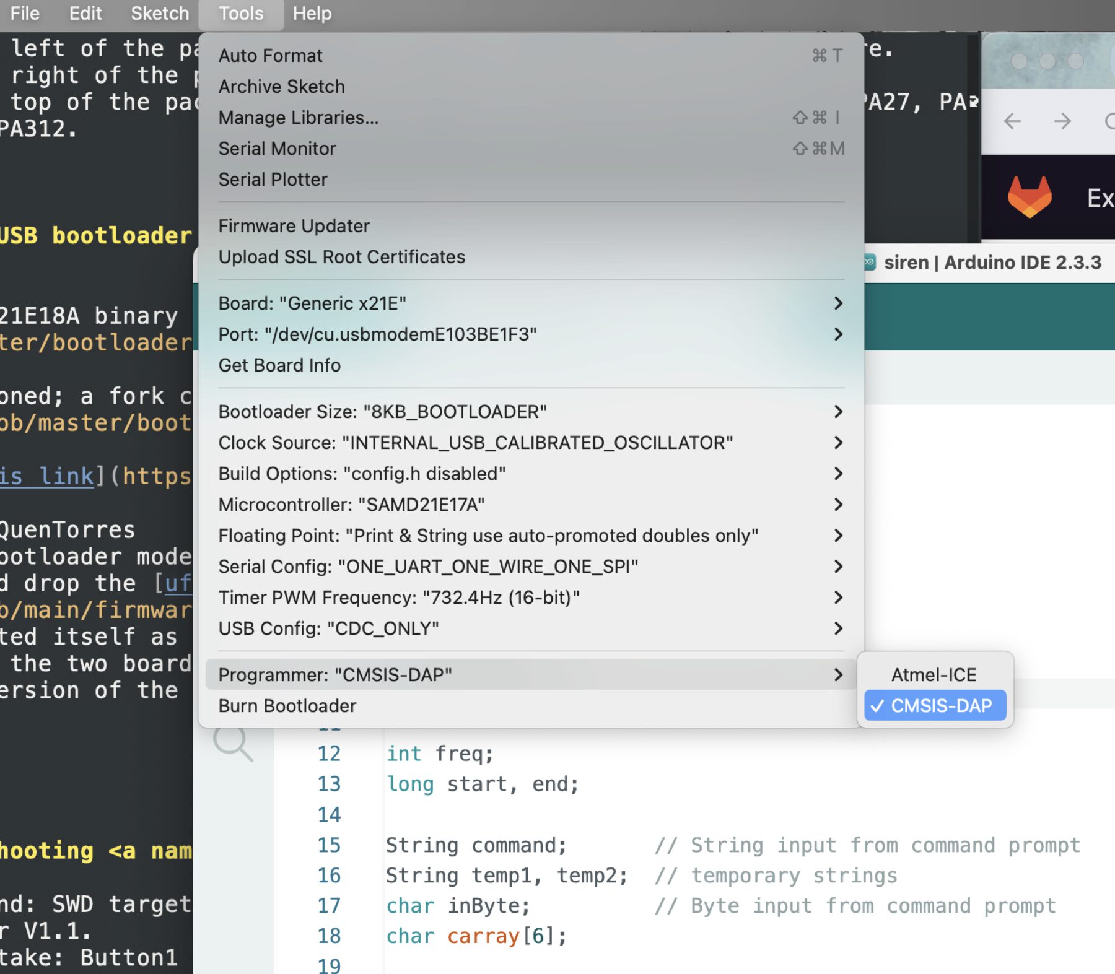Click "char inByte;" declaration
This screenshot has height=974, width=1115.
pos(458,906)
